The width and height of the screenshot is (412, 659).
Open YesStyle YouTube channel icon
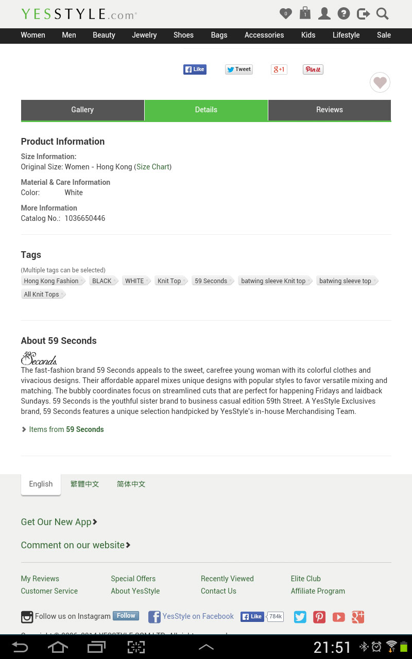pos(338,617)
